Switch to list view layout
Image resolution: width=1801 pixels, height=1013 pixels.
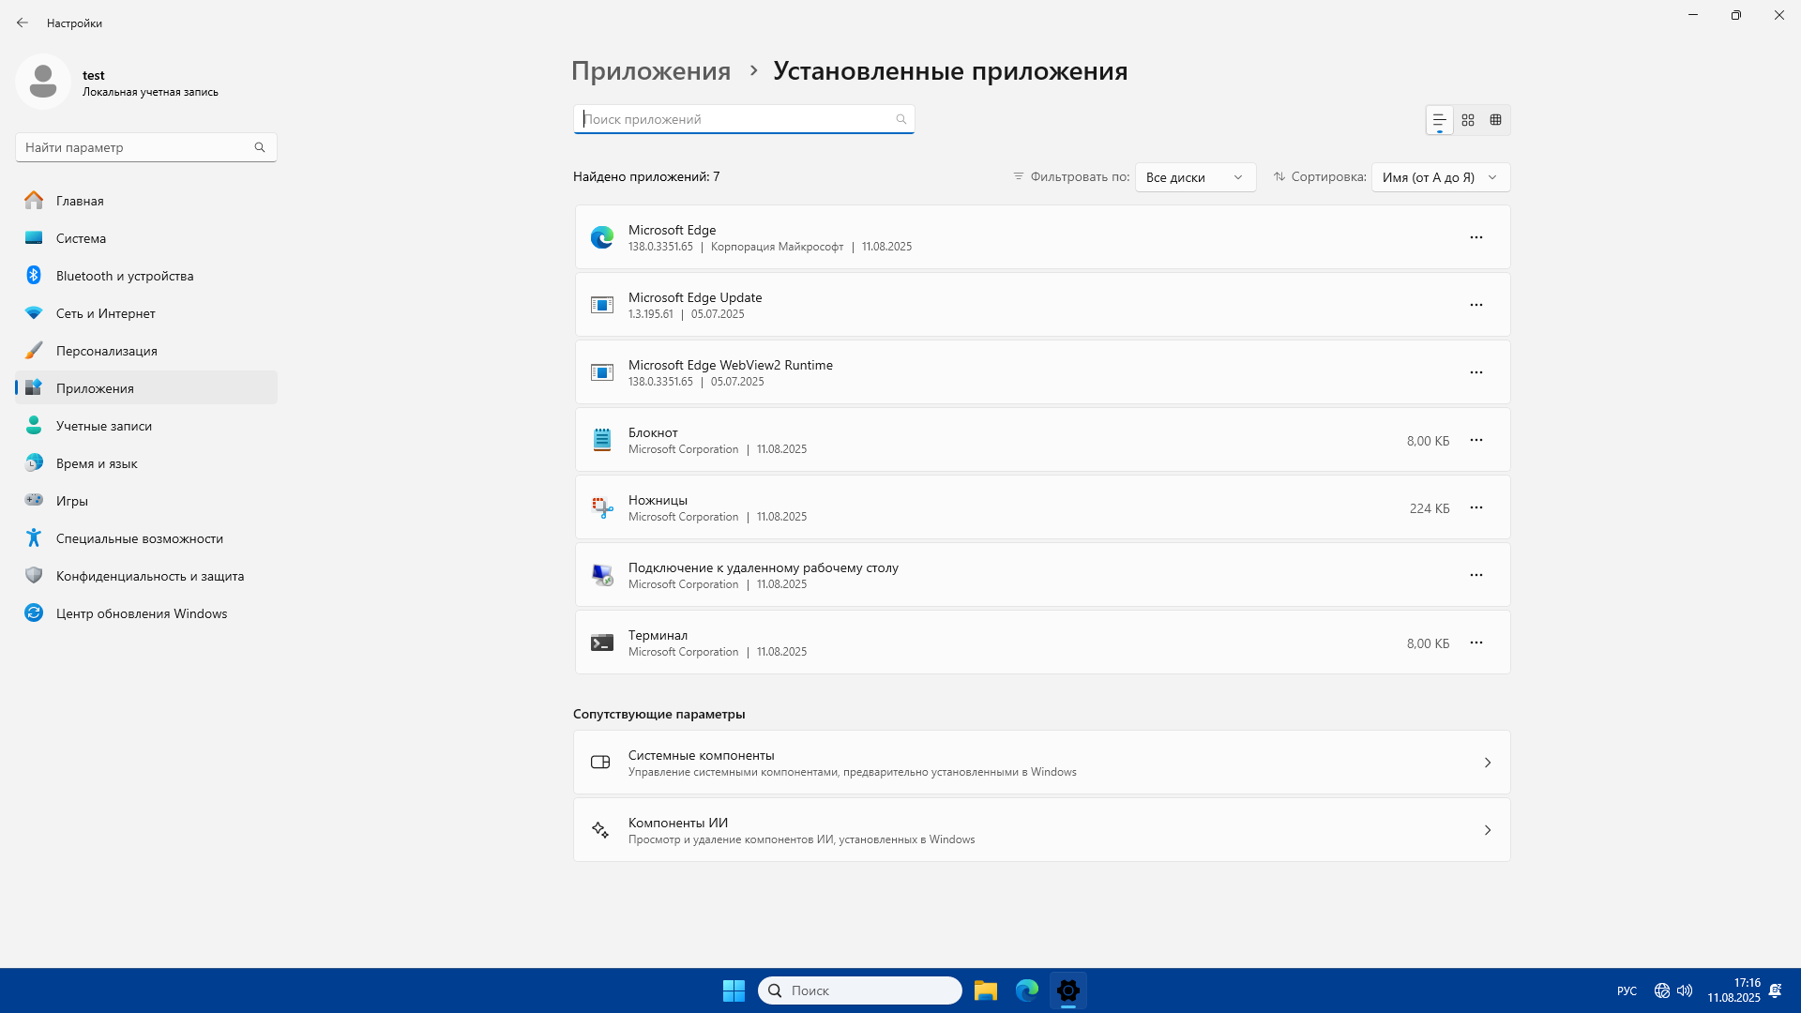pyautogui.click(x=1439, y=120)
